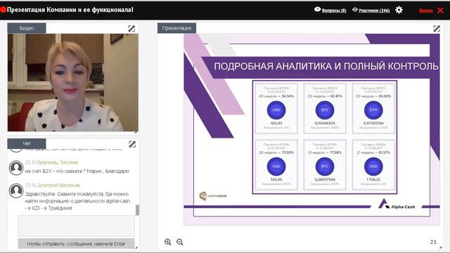Select the Чат tab
This screenshot has width=450, height=253.
27,143
